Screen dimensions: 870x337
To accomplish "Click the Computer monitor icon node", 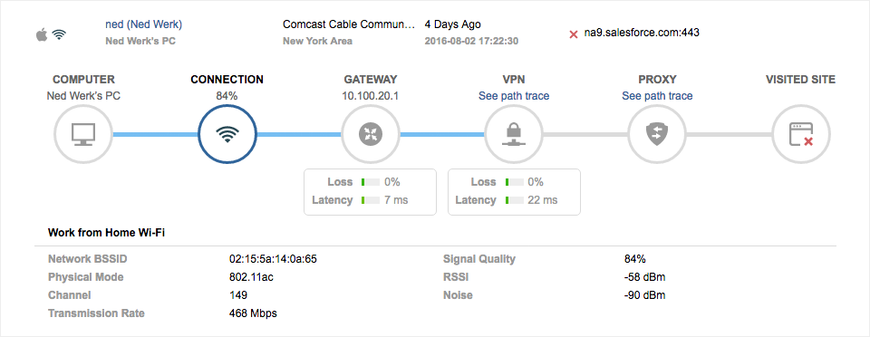I will (x=83, y=135).
